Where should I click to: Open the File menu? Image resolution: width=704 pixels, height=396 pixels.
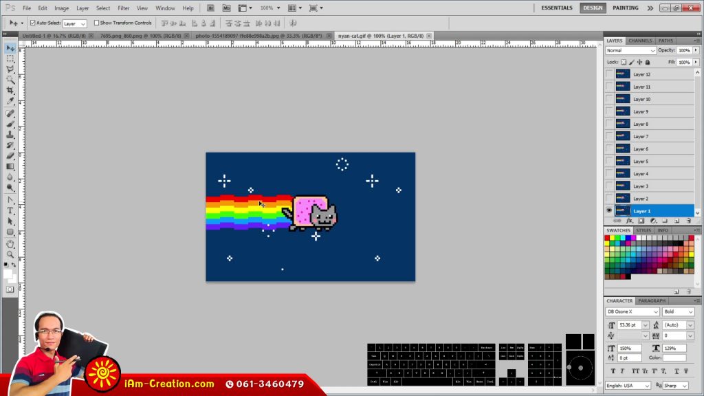tap(27, 8)
